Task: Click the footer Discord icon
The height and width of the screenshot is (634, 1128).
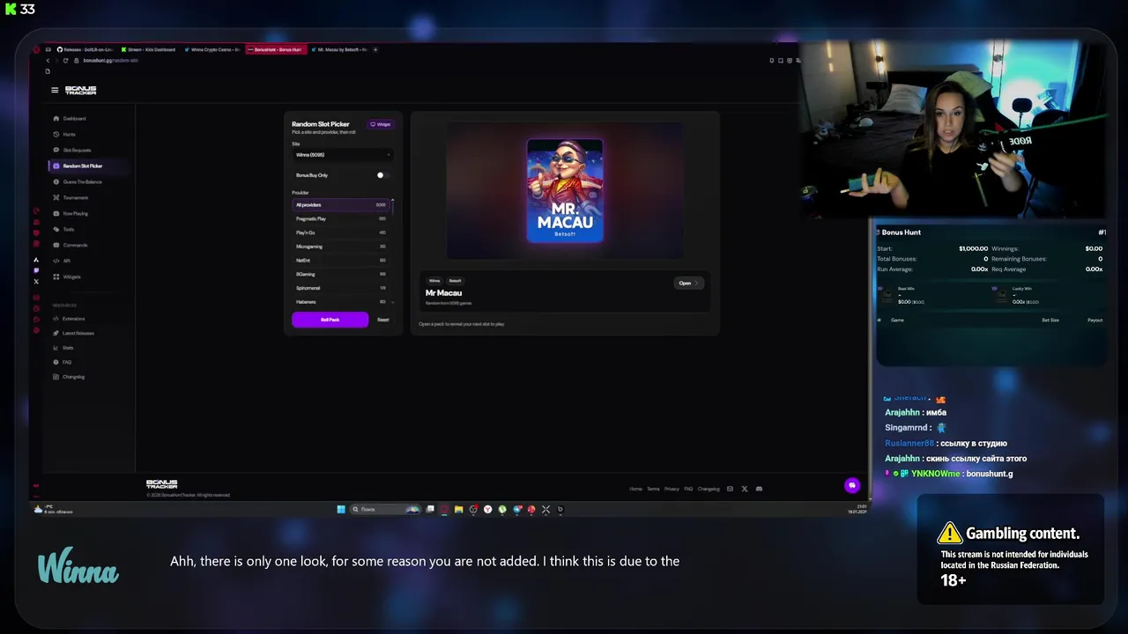Action: 759,489
